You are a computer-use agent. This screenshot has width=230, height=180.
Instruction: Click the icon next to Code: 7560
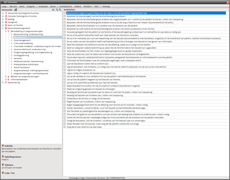tap(3, 173)
